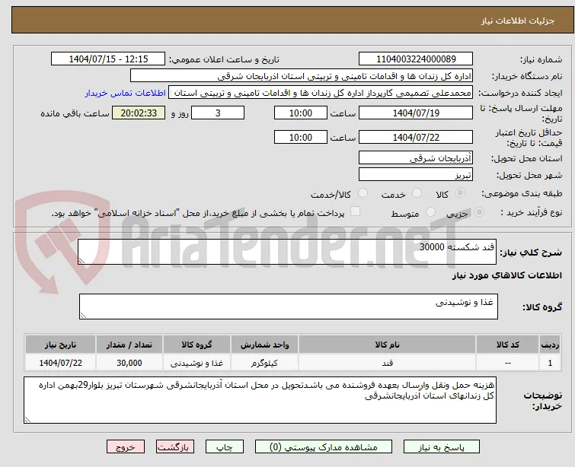This screenshot has height=467, width=575.
Task: Click the price validity time 10:00 field
Action: coord(301,138)
